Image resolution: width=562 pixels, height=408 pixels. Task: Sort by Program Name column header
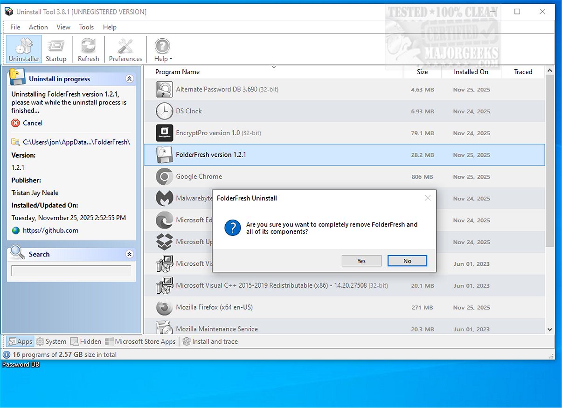point(177,72)
